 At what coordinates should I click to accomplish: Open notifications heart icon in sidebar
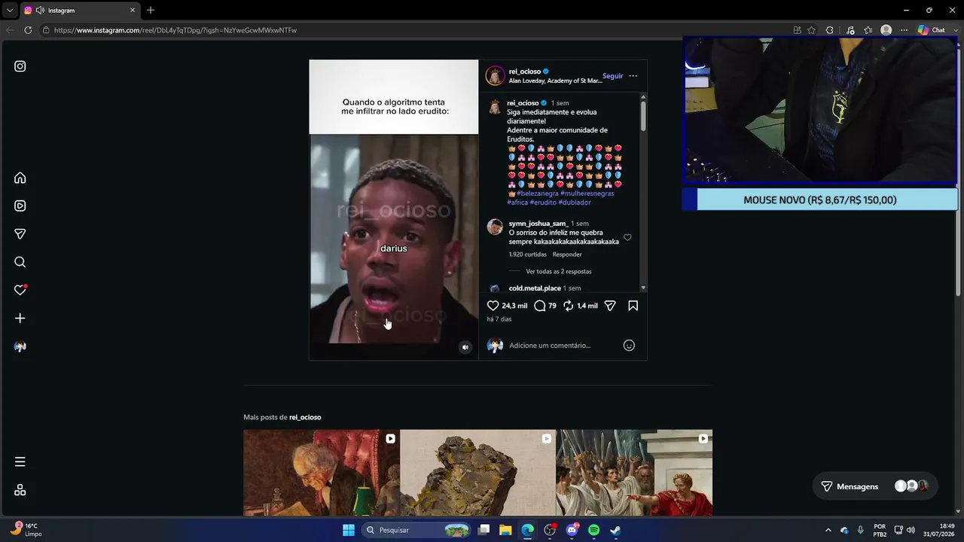click(x=20, y=290)
